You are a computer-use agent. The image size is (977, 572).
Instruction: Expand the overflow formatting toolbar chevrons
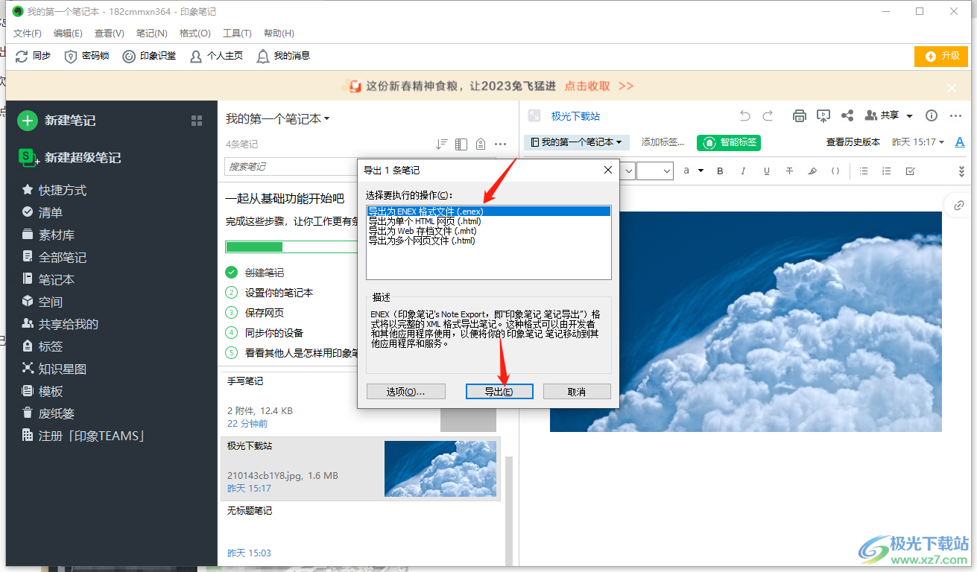(961, 171)
